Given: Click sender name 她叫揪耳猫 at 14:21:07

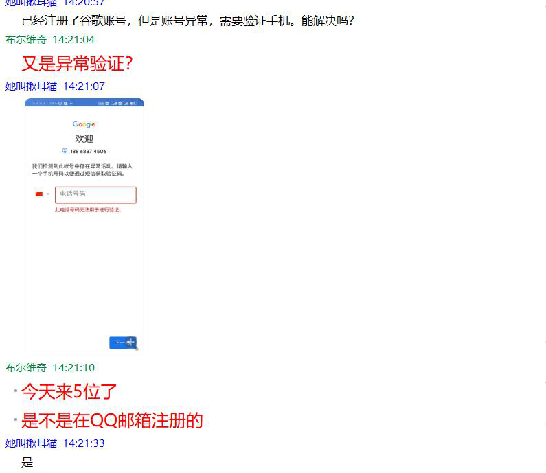Looking at the screenshot, I should 31,86.
